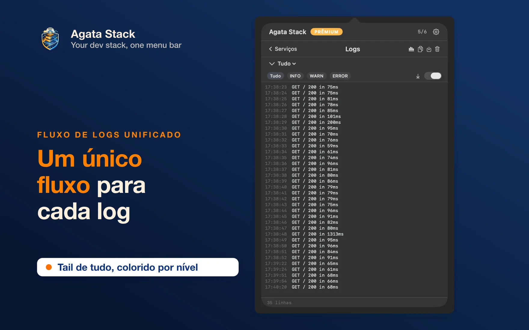The image size is (529, 330).
Task: Click the Agata Stack shield logo
Action: click(50, 39)
